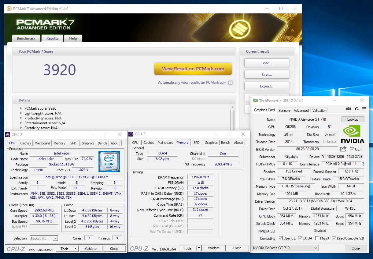
Task: Click the Multiplier value x 30.0 ( 8 - 35 )
Action: coord(44,216)
